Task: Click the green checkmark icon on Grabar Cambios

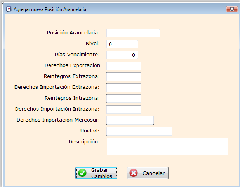Action: [82, 173]
